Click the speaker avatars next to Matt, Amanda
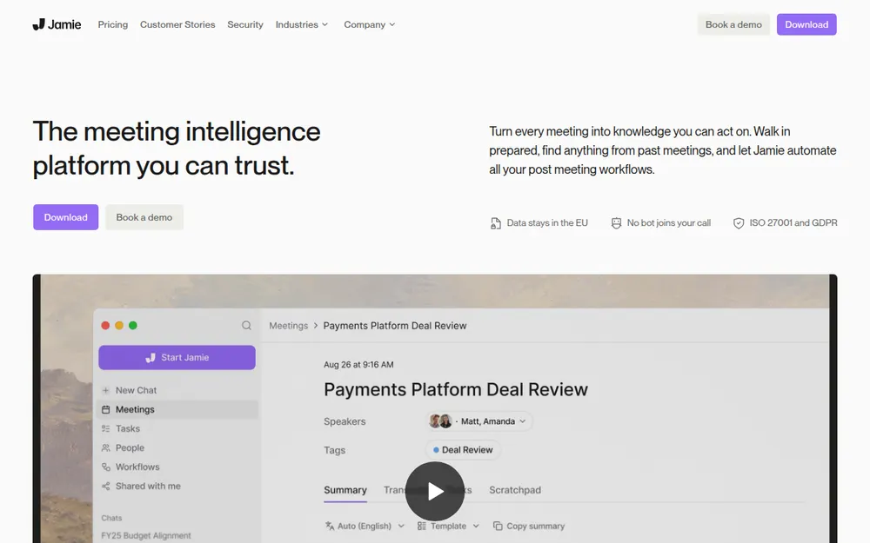The image size is (870, 543). pos(440,421)
